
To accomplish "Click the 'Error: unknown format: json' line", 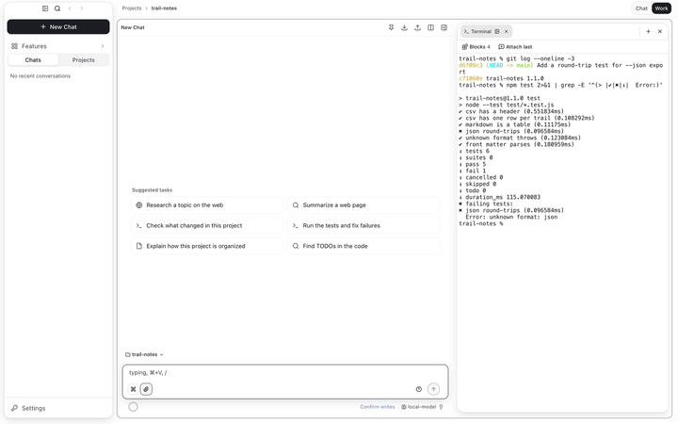I will click(511, 217).
